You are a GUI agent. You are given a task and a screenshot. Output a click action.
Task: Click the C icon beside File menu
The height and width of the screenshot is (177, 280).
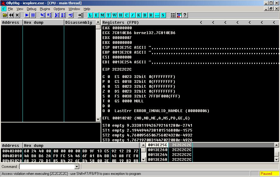point(4,9)
